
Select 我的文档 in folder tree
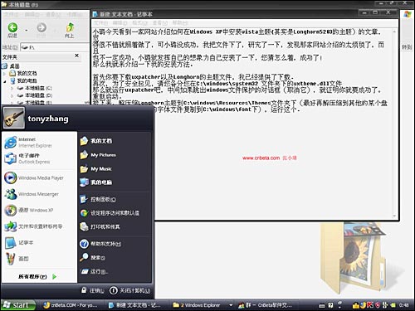[x=23, y=73]
